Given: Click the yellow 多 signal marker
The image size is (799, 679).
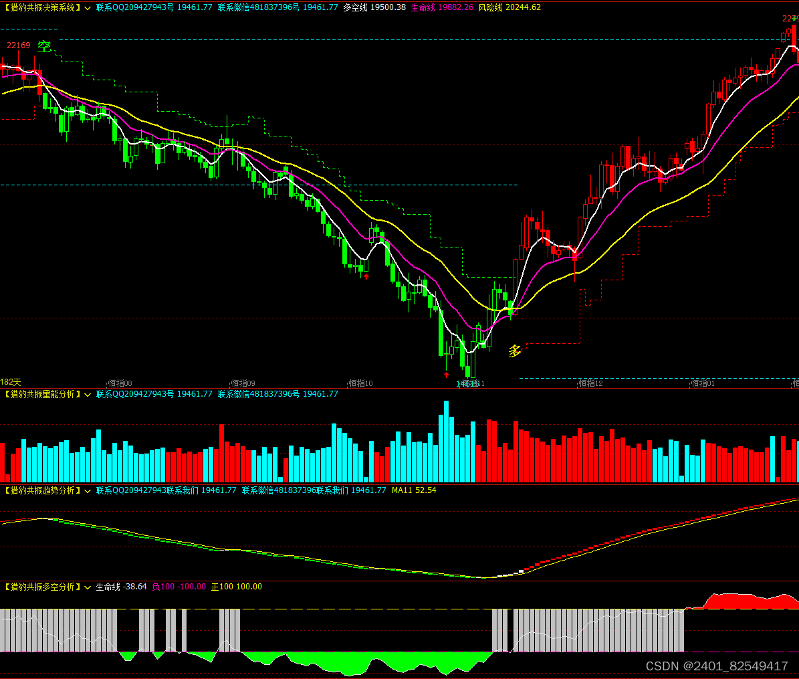Looking at the screenshot, I should pos(515,351).
